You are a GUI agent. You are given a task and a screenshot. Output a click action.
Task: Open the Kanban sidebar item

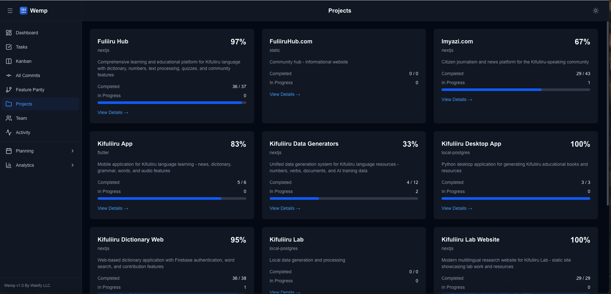41,61
